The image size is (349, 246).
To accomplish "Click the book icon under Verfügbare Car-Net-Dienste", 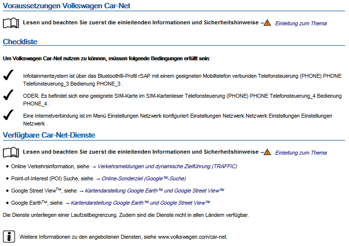I will coord(11,152).
